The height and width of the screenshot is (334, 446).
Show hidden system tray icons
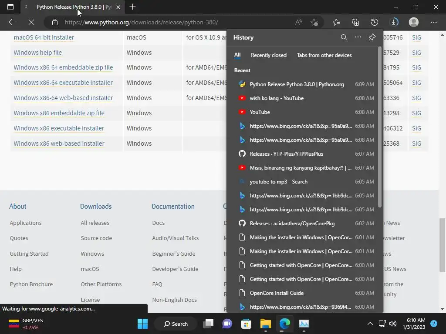pyautogui.click(x=370, y=324)
